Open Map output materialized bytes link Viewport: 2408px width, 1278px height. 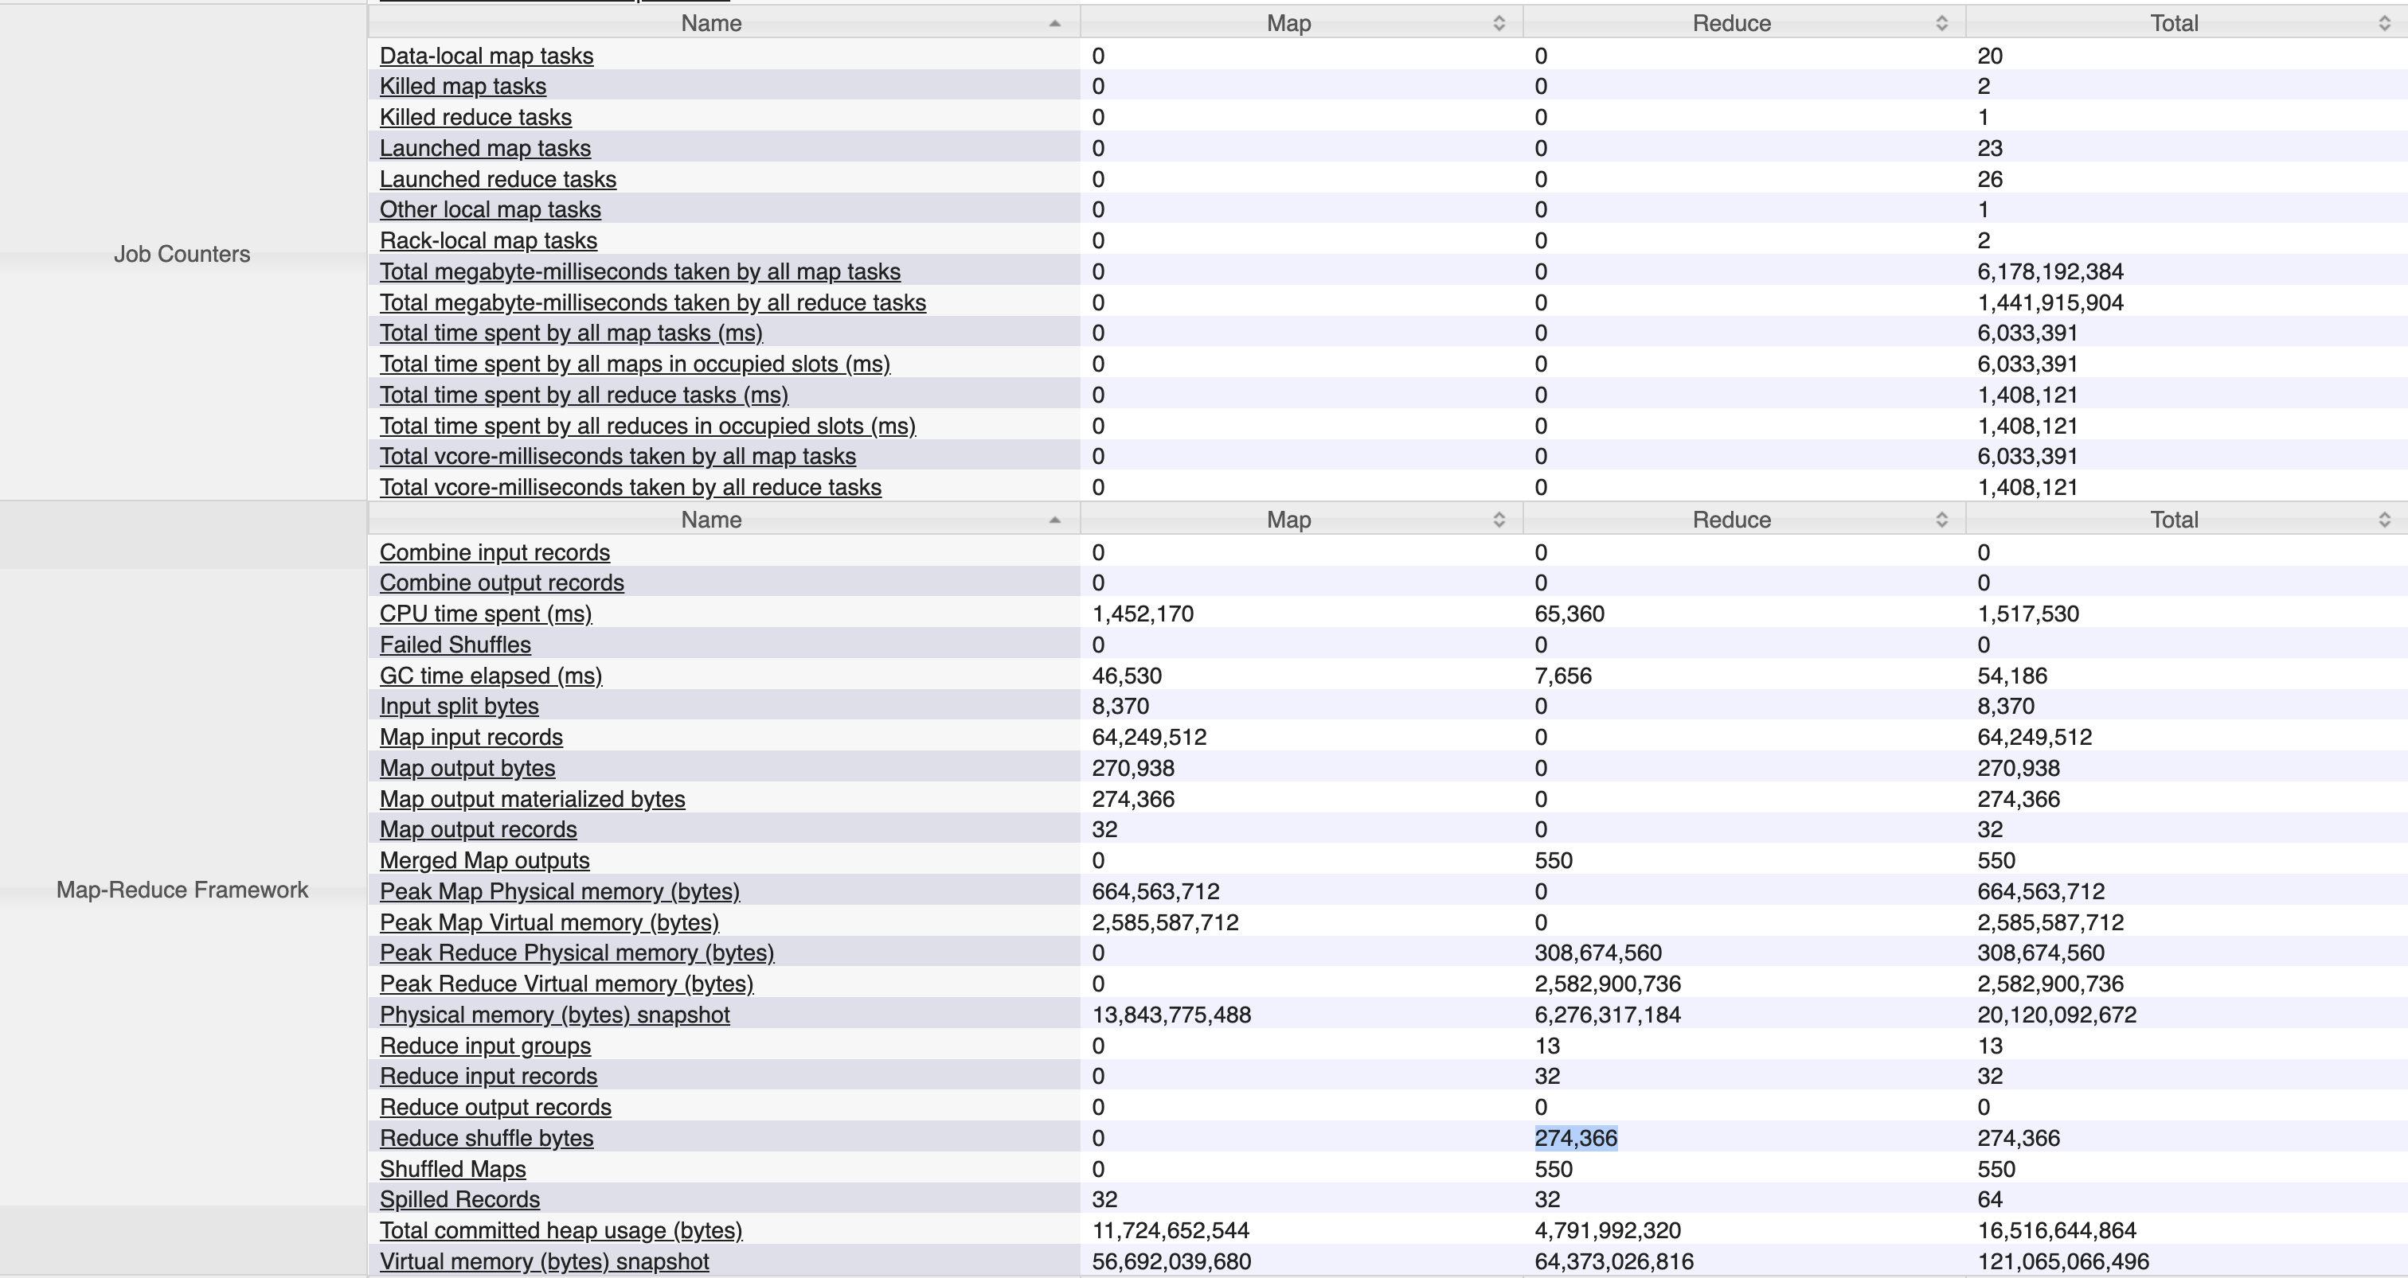tap(533, 800)
